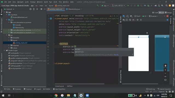175x98 pixels.
Task: Open the Build menu
Action: (46, 2)
